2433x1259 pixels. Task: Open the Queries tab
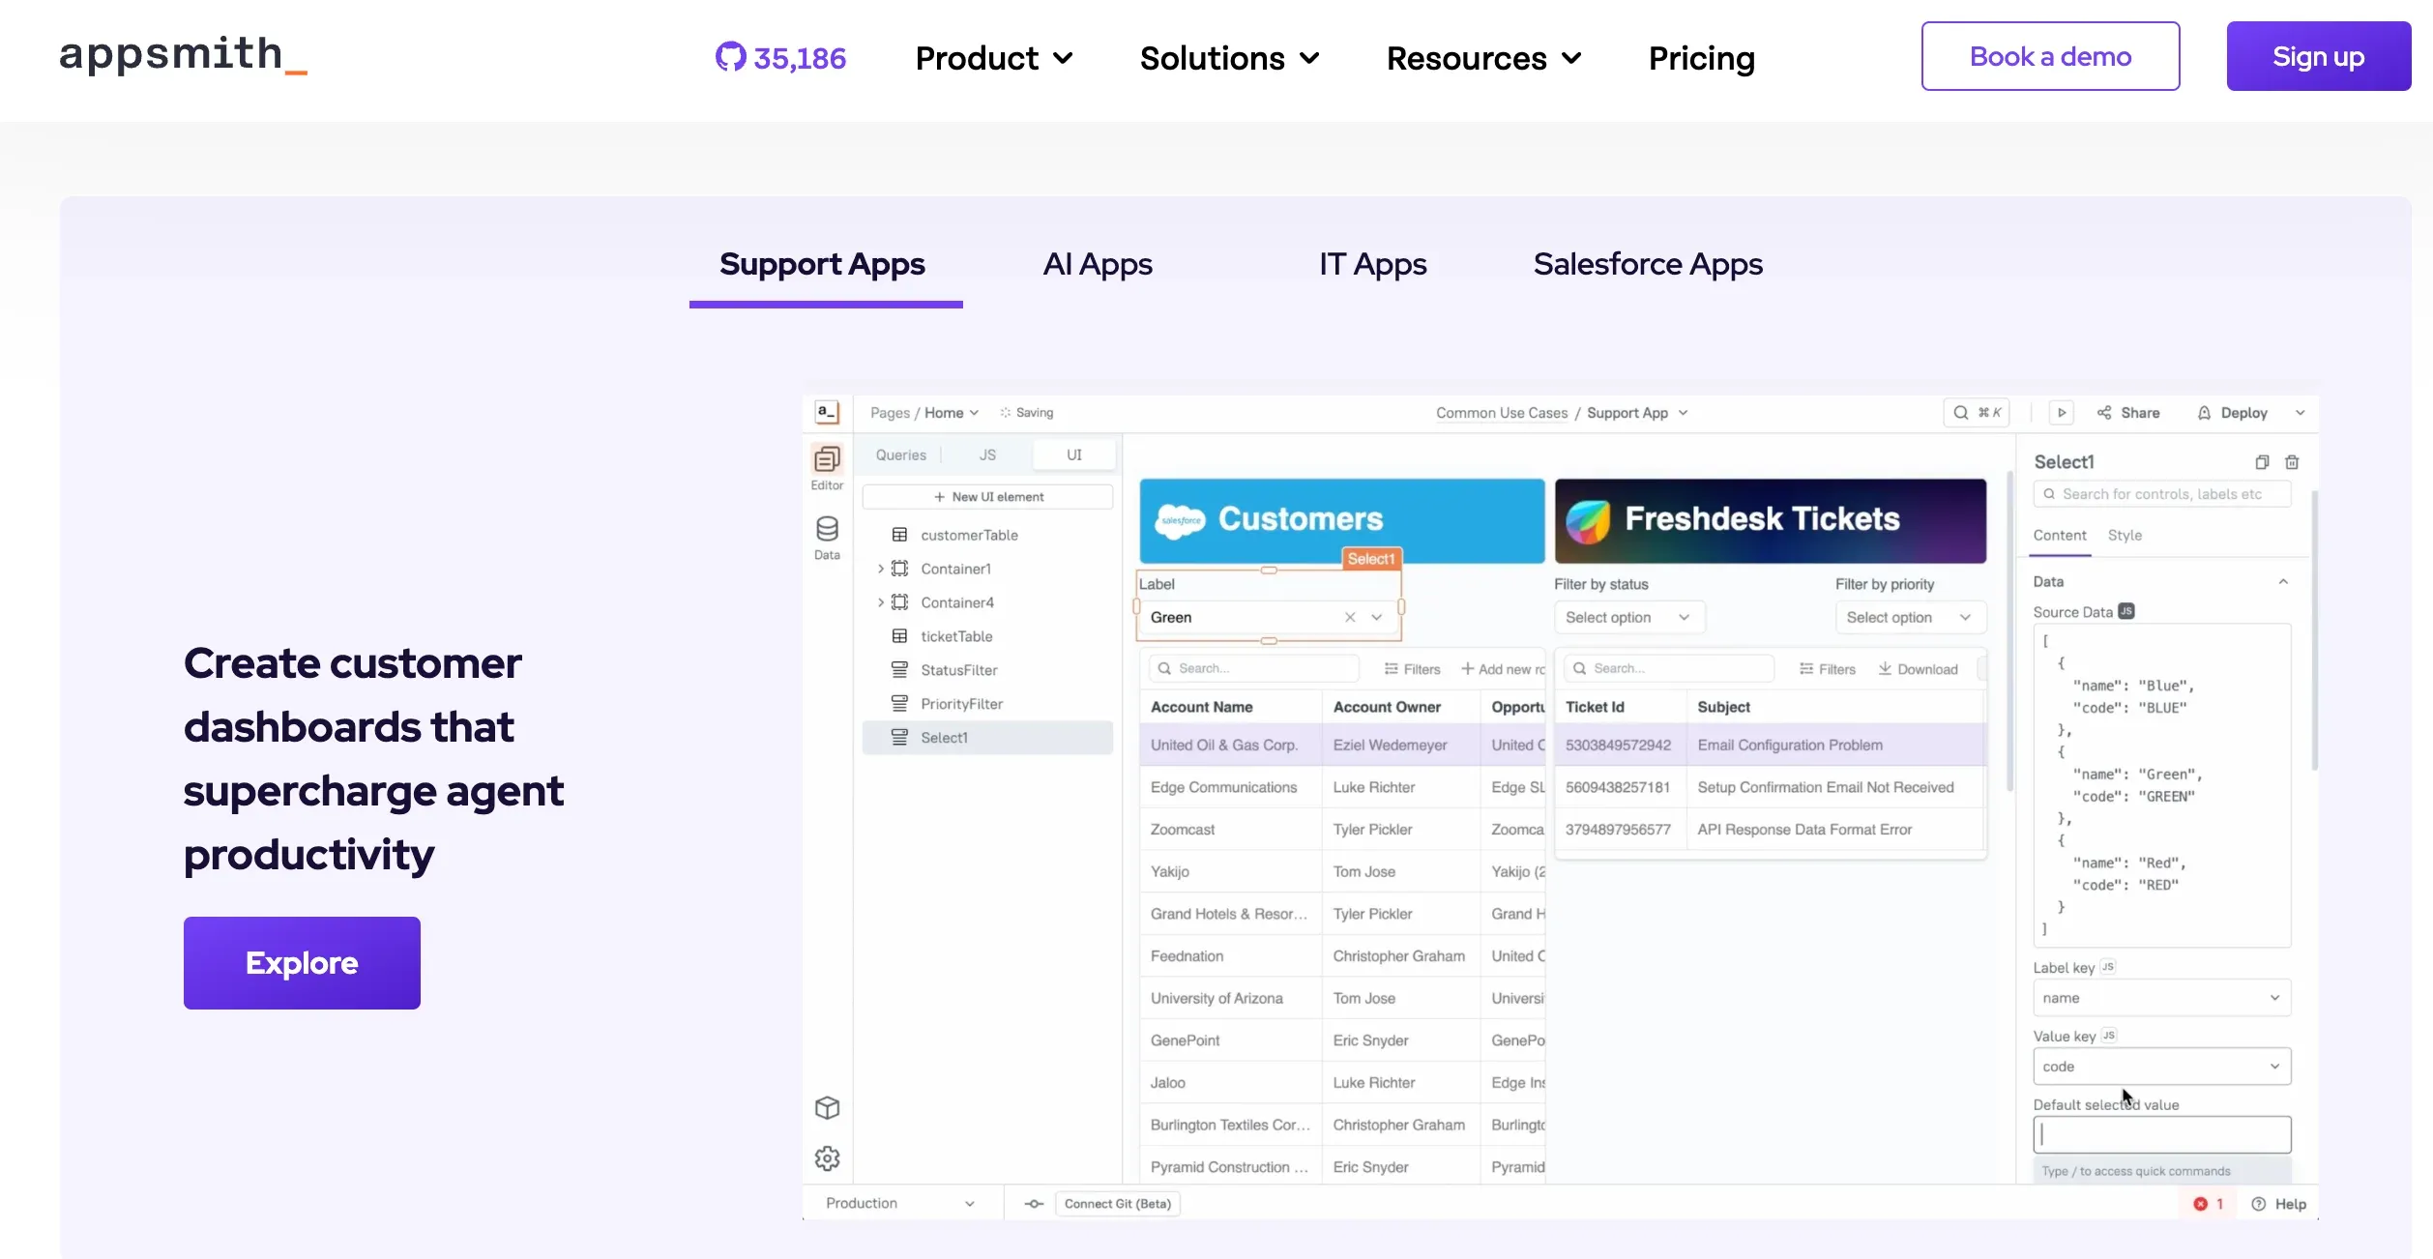[x=900, y=454]
